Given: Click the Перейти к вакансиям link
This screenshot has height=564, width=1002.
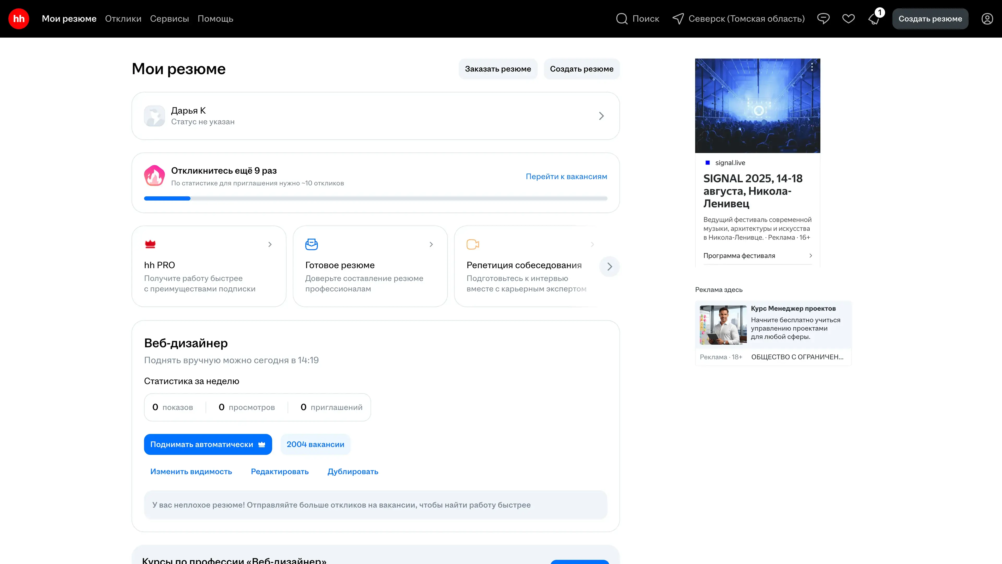Looking at the screenshot, I should coord(566,176).
